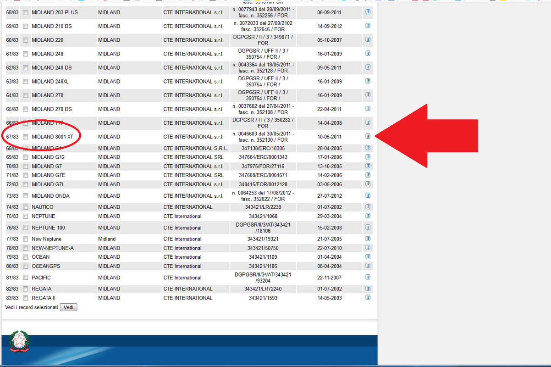Screen dimensions: 551x367
Task: Tick checkbox for MIDLAND ONDA
Action: (x=26, y=196)
